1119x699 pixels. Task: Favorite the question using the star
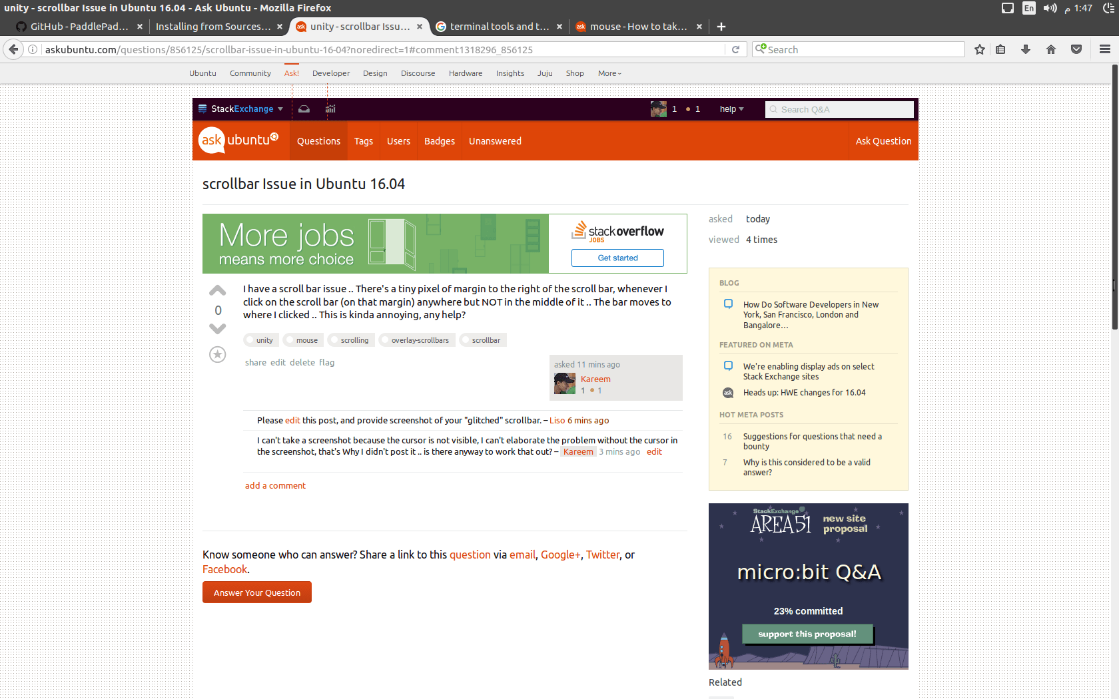tap(217, 354)
